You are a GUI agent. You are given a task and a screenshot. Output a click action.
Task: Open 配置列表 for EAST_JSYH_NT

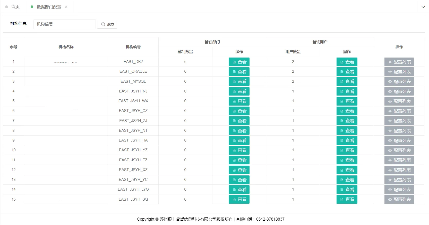399,131
